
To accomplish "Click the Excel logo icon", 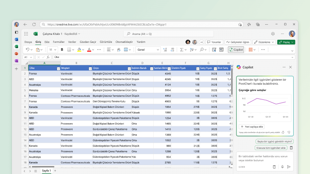I will (x=35, y=34).
